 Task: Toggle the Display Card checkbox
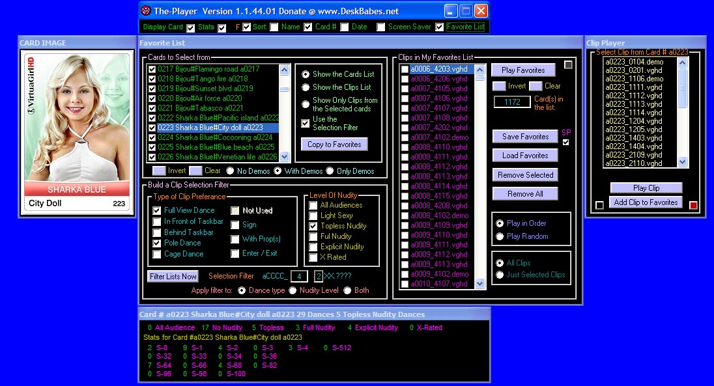tap(190, 27)
